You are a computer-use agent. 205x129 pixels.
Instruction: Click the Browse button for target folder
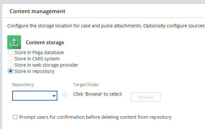(x=146, y=97)
